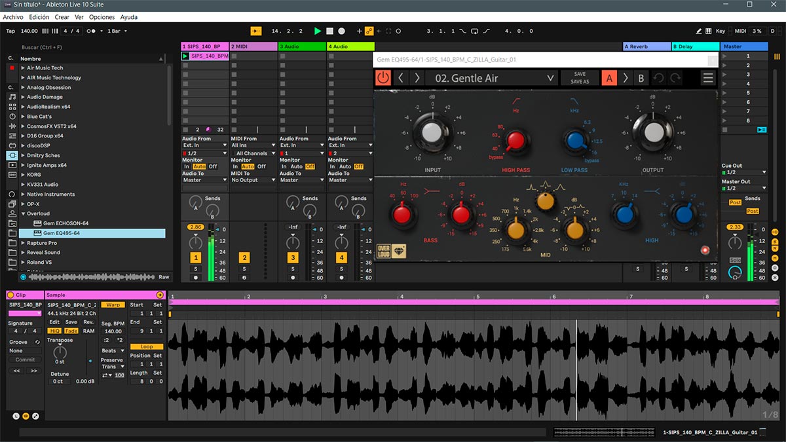Open the Edición menu
Screen dimensions: 786x442
tap(39, 17)
